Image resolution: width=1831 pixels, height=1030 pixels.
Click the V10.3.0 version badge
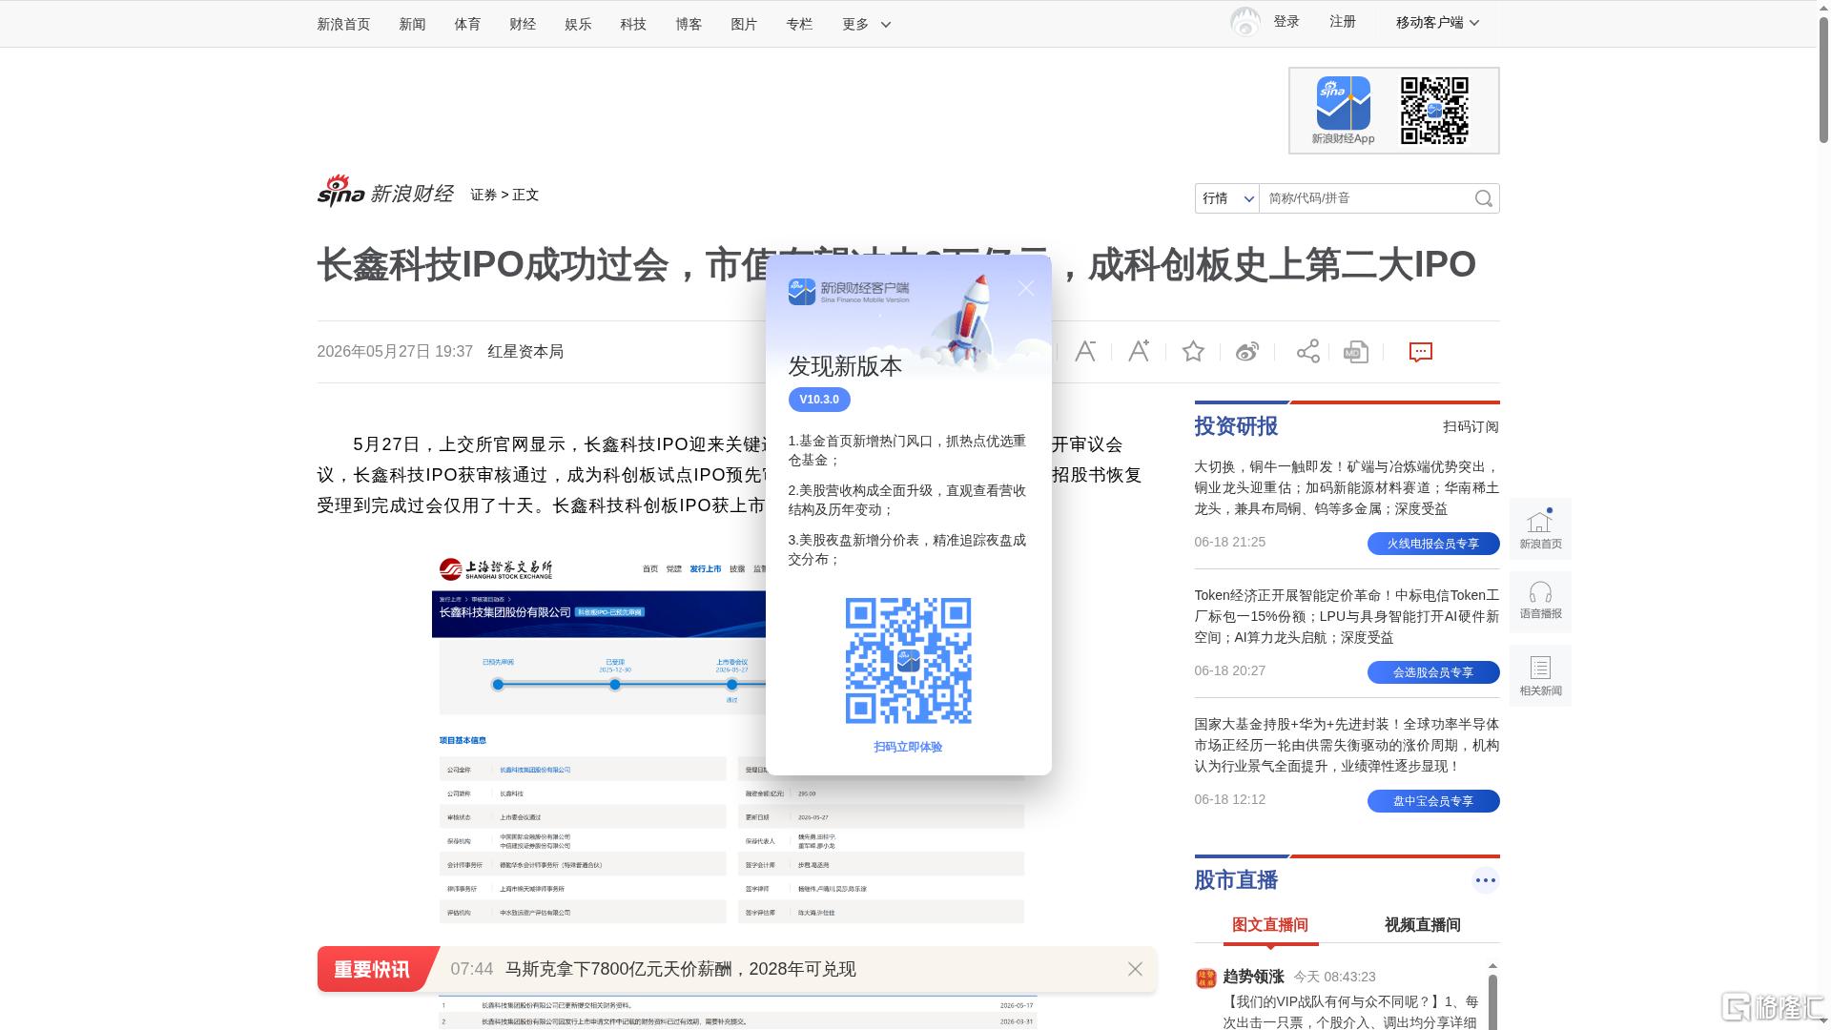point(819,400)
